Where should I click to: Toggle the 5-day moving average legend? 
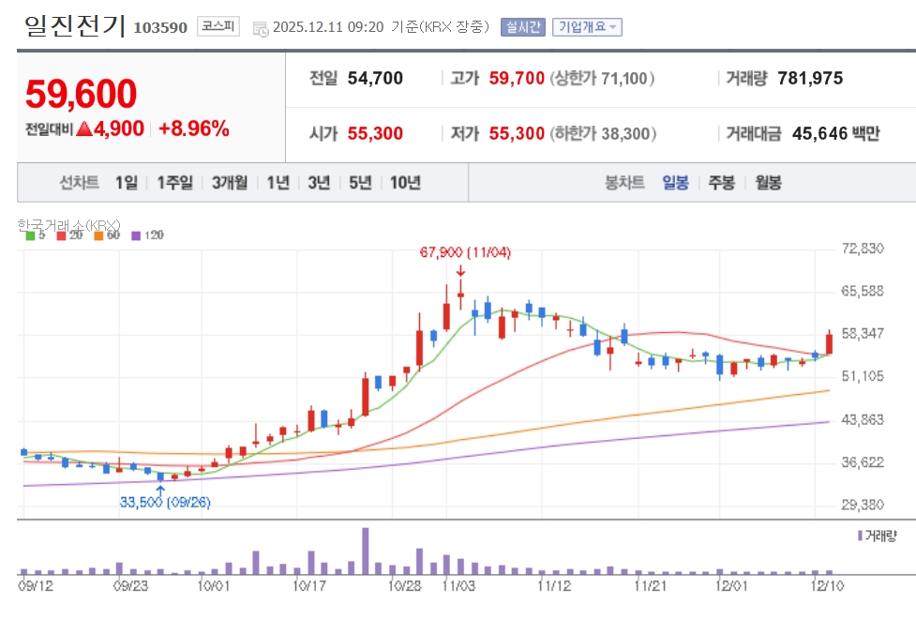pos(35,235)
